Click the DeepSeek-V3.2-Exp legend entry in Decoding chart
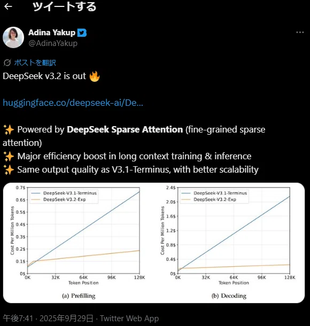Image resolution: width=310 pixels, height=326 pixels. pos(209,199)
